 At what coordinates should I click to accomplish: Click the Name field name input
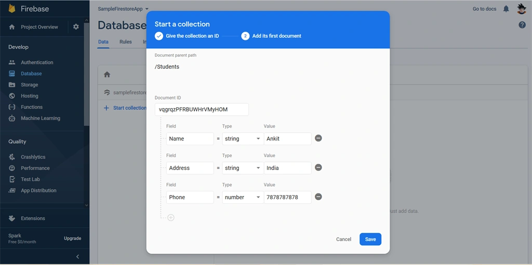190,138
